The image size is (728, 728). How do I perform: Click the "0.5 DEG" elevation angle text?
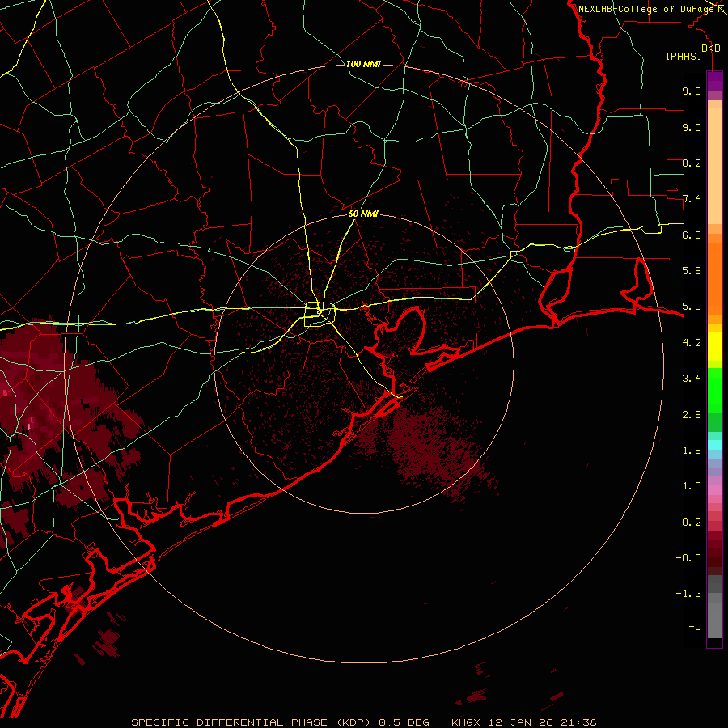point(404,722)
